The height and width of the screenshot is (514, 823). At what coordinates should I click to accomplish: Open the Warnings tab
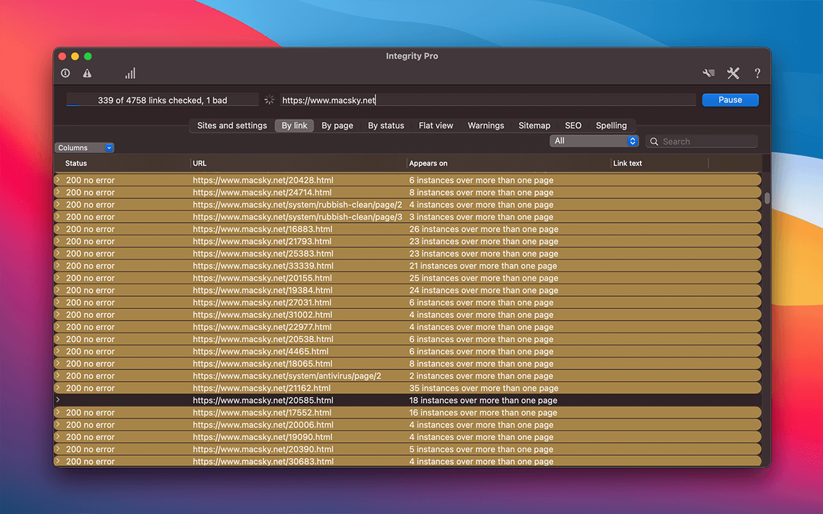click(486, 125)
